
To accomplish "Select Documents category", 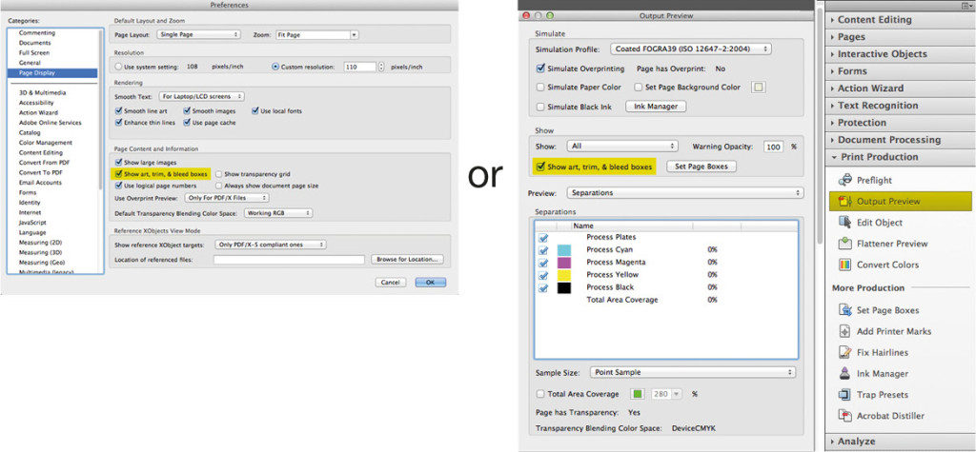I will click(35, 43).
